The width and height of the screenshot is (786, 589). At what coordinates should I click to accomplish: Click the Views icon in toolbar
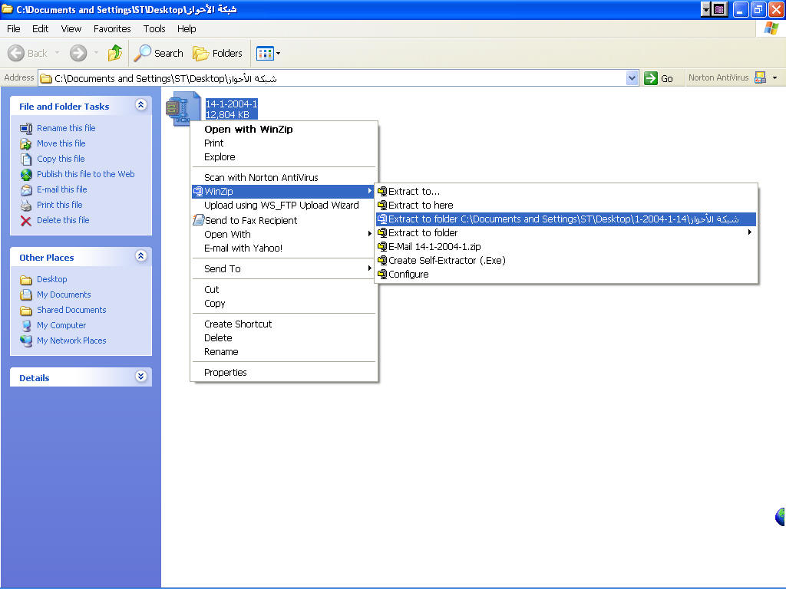pyautogui.click(x=265, y=53)
